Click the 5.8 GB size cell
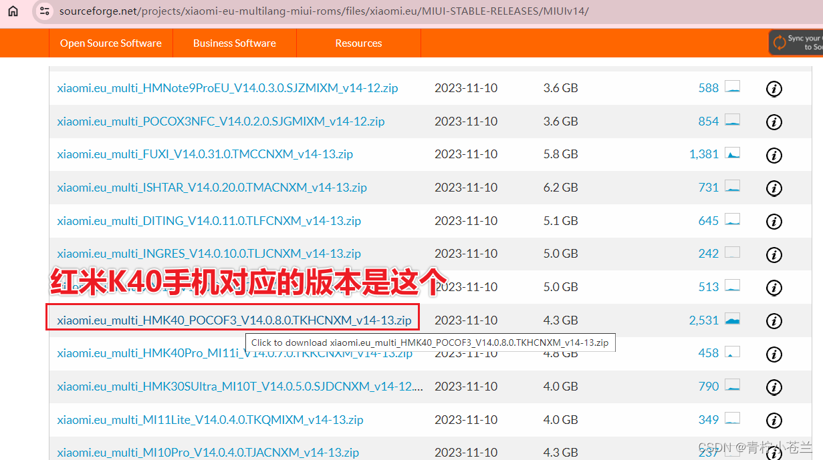This screenshot has width=823, height=460. pyautogui.click(x=560, y=154)
